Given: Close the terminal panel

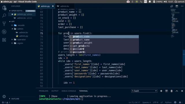Looking at the screenshot, I should [x=182, y=91].
